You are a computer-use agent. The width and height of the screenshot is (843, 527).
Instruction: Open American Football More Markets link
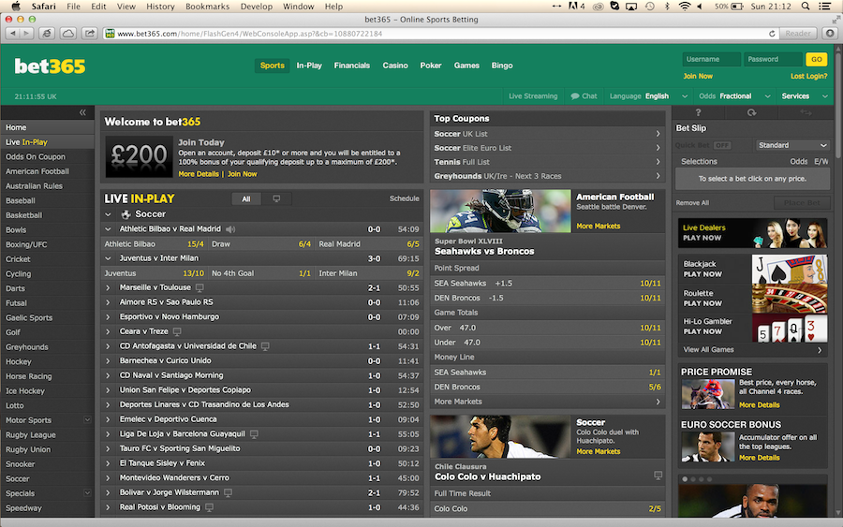599,227
